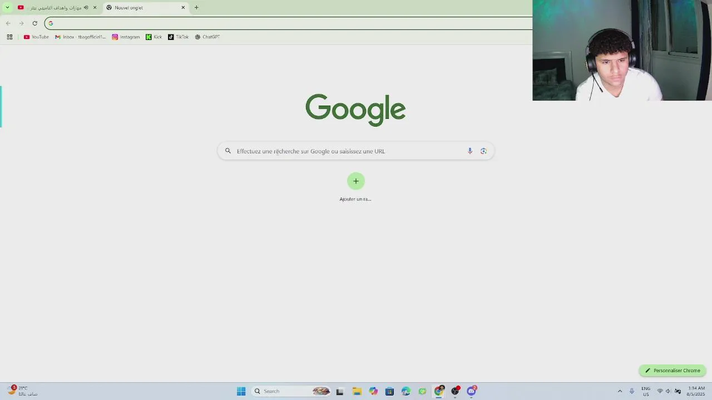Mute the audio icon on the YouTube tab
This screenshot has width=712, height=400.
click(86, 8)
